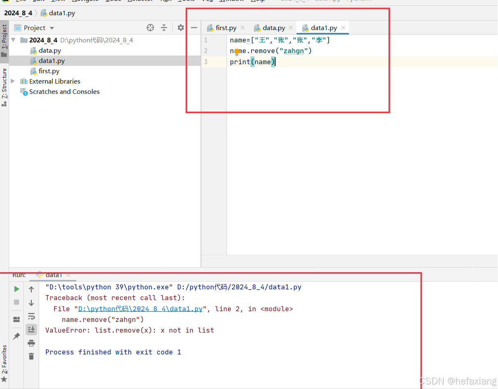Click the Up the Stack Trace arrow
This screenshot has height=389, width=498.
pyautogui.click(x=31, y=289)
